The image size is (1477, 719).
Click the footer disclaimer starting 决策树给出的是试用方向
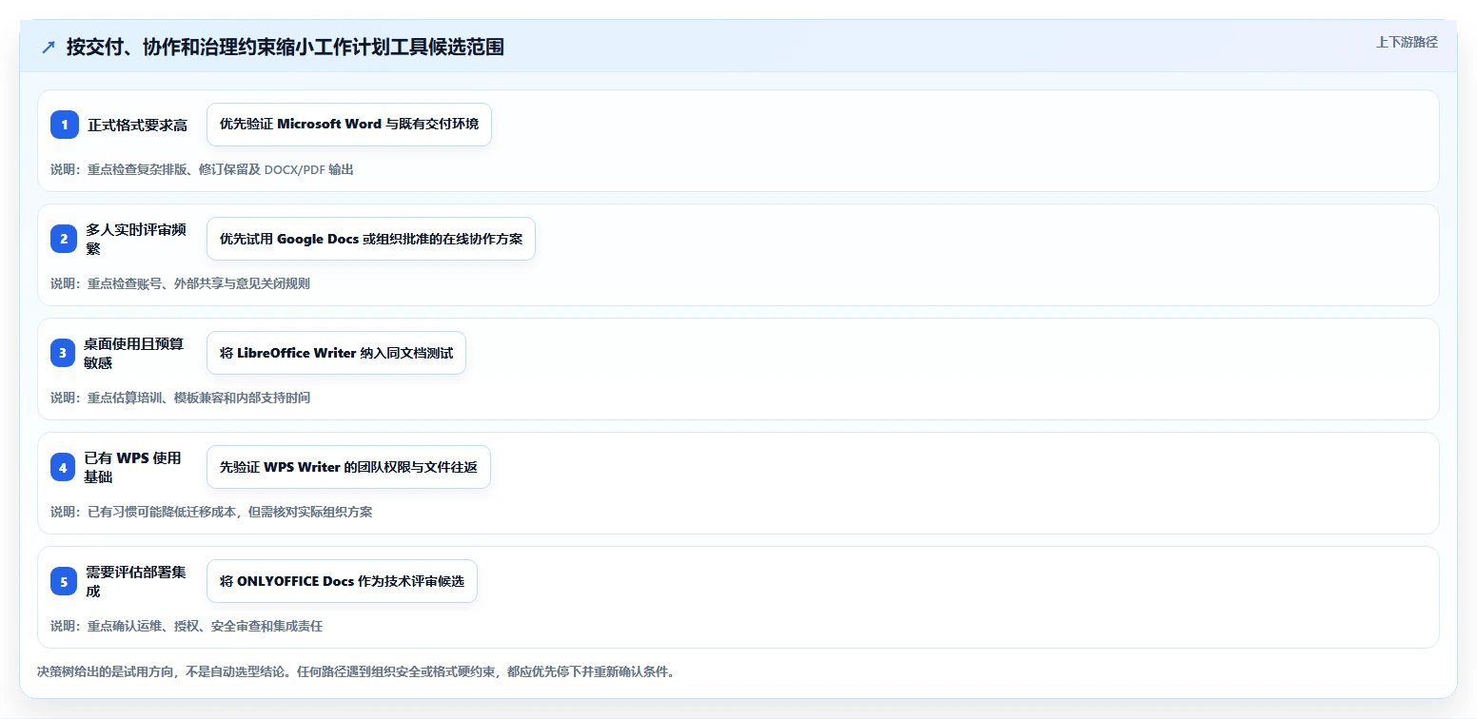(356, 671)
